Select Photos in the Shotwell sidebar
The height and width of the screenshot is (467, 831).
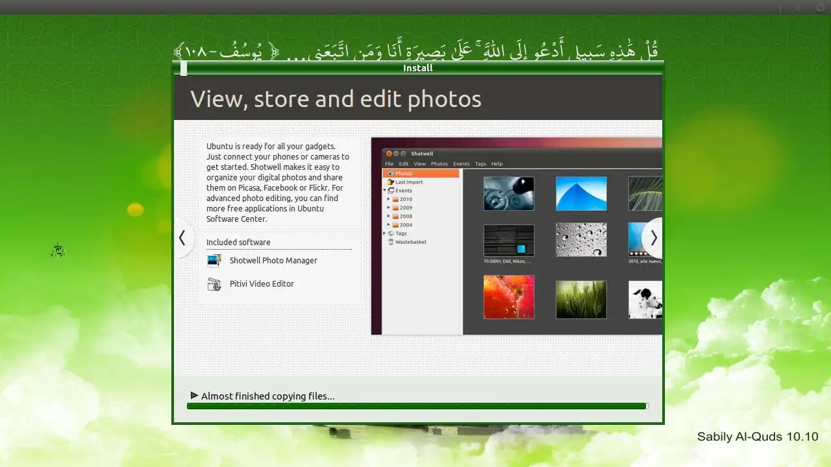coord(421,174)
